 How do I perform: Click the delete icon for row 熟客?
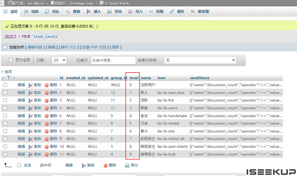(x=47, y=108)
